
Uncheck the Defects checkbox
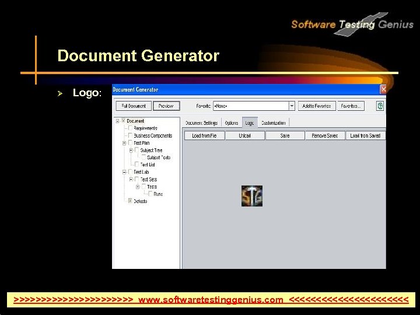click(x=130, y=201)
